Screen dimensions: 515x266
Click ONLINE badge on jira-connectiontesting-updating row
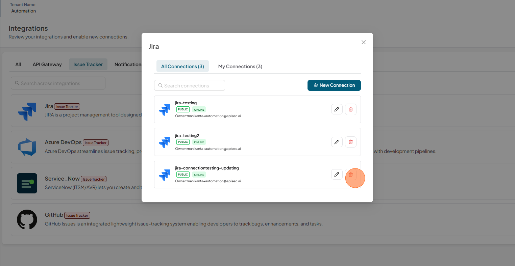(x=199, y=175)
